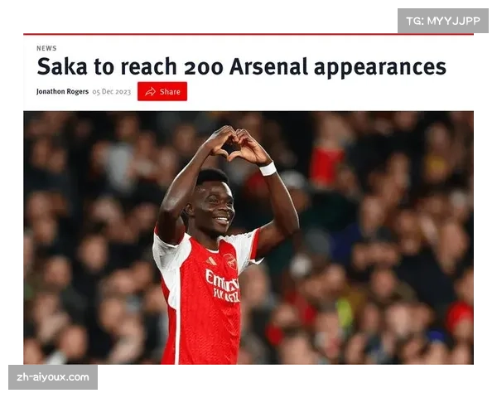Click the word appearances in the headline
Image resolution: width=497 pixels, height=398 pixels.
coord(379,69)
